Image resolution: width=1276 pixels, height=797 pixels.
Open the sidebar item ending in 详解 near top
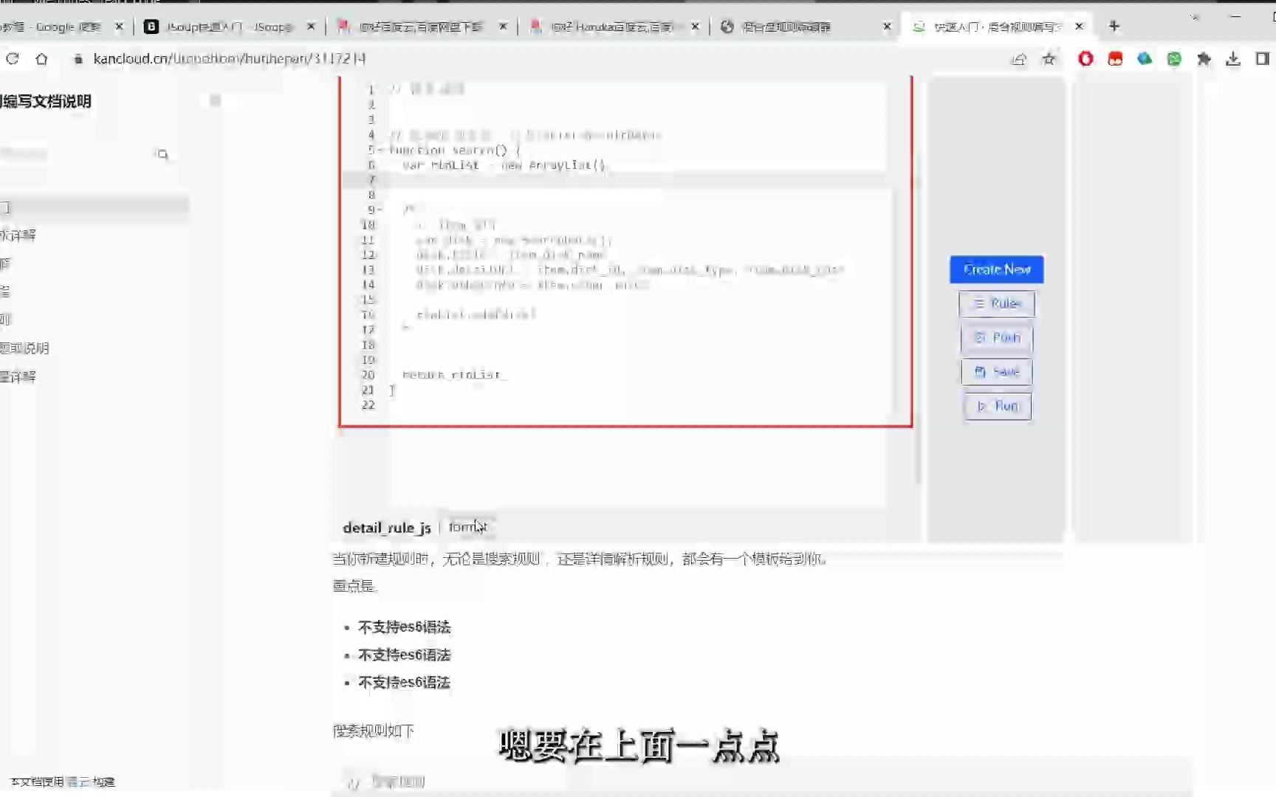pos(18,235)
